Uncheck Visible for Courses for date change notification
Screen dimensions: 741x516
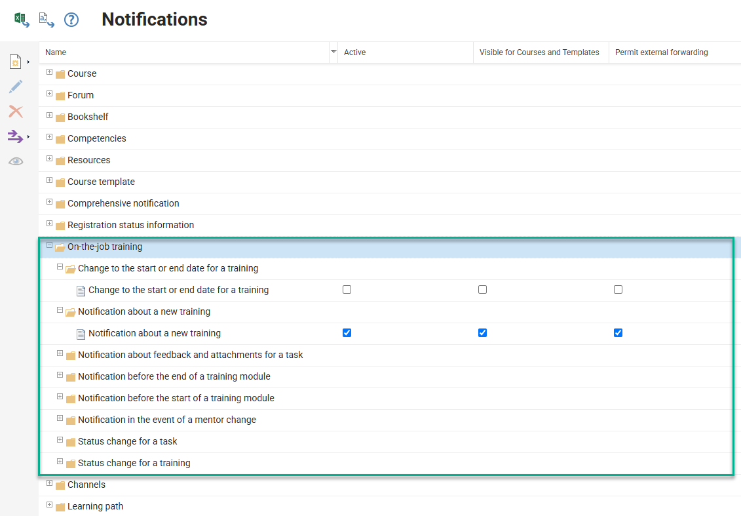coord(482,289)
